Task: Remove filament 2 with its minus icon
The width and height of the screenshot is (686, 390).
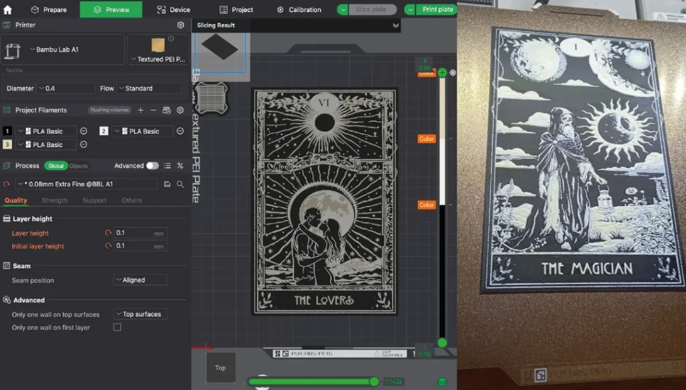Action: (x=180, y=131)
